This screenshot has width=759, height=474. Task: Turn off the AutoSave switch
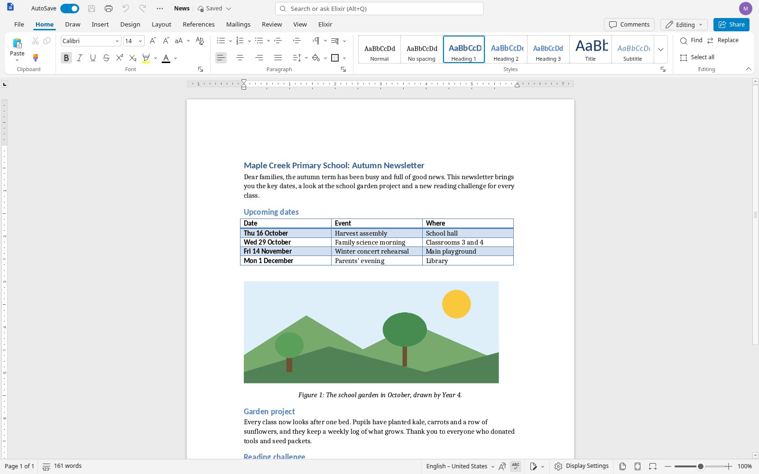[70, 9]
